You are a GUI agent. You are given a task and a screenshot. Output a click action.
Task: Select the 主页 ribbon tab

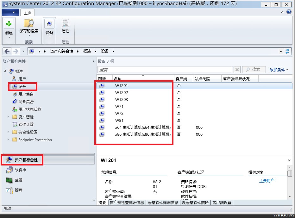(x=28, y=13)
